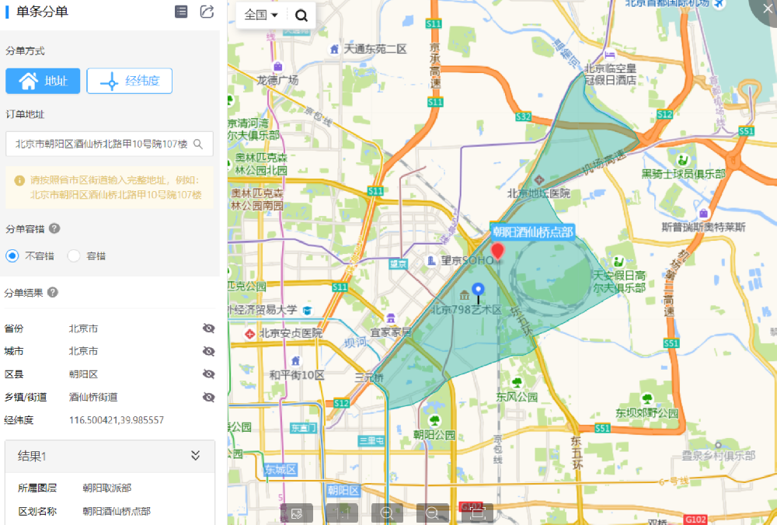Screen dimensions: 777x525
Task: Click 朝阳酒仙桥点部 in 区划名称 row
Action: click(117, 511)
